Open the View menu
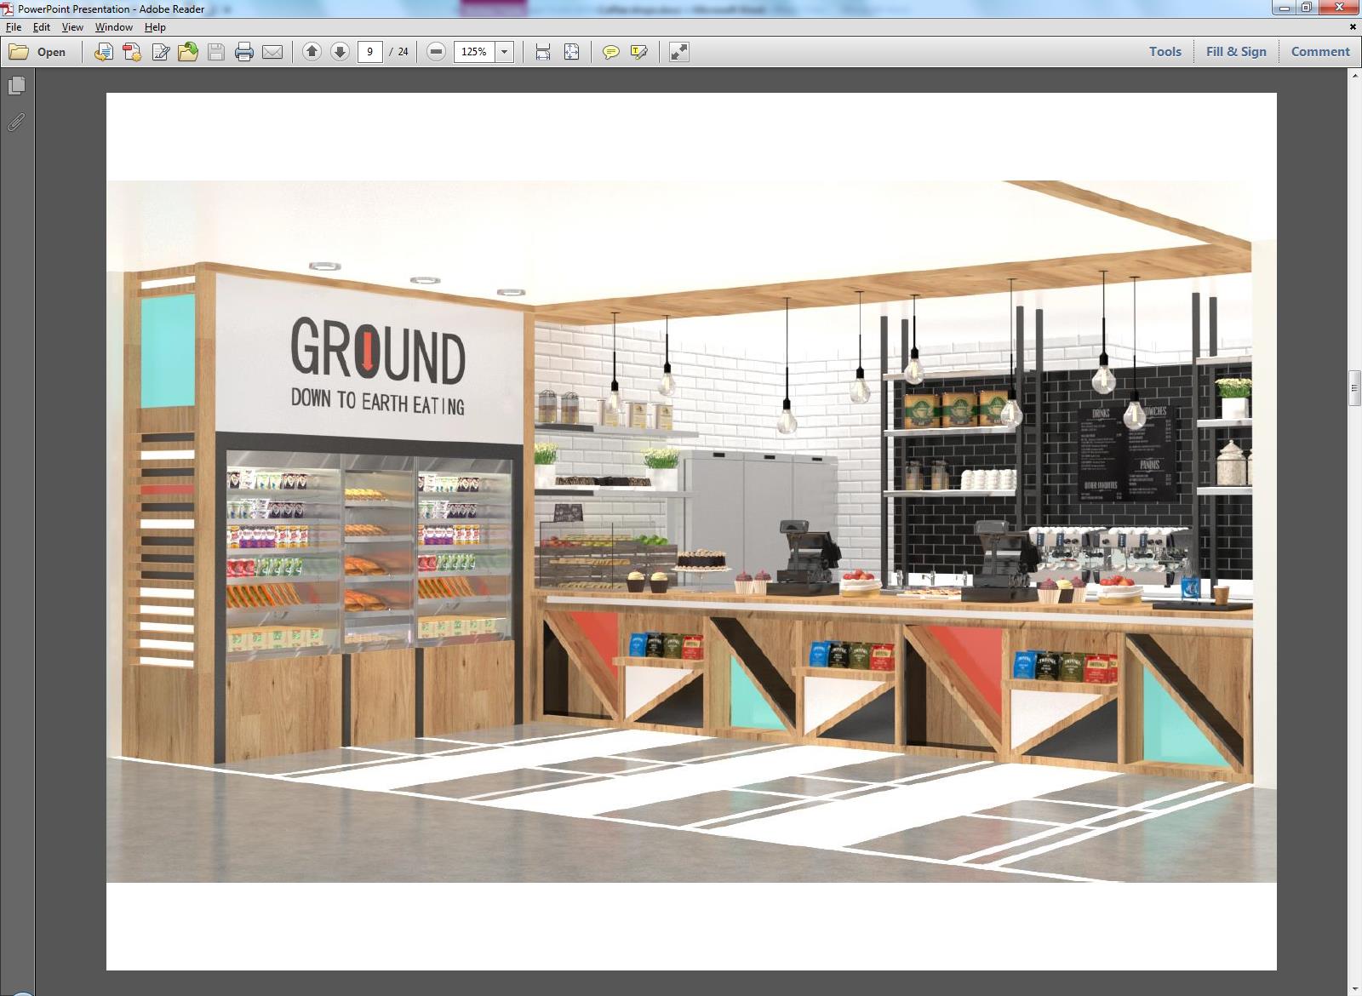Viewport: 1362px width, 996px height. click(72, 27)
